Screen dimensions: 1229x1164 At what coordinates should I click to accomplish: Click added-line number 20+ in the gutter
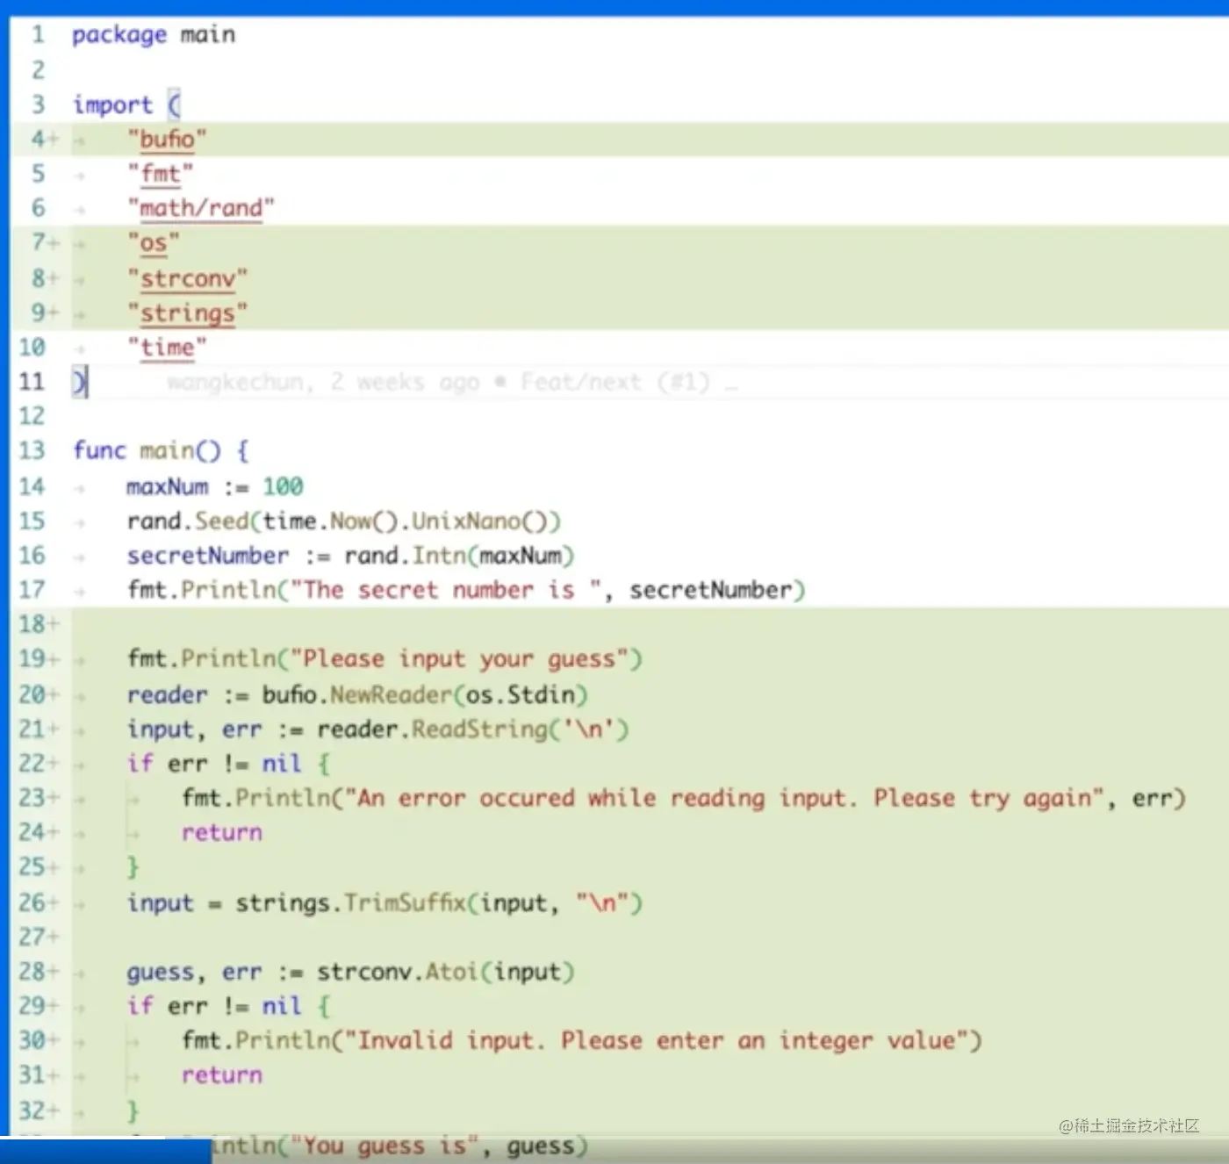point(39,694)
